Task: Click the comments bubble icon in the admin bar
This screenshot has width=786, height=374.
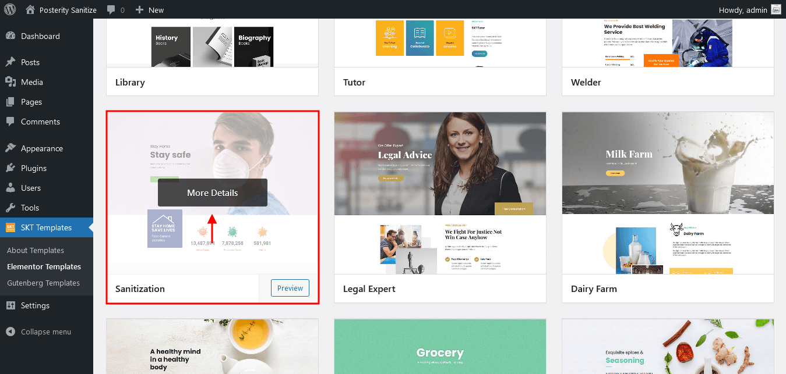Action: pyautogui.click(x=111, y=10)
